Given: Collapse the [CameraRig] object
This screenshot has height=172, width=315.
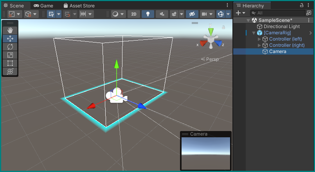Looking at the screenshot, I should coord(254,33).
